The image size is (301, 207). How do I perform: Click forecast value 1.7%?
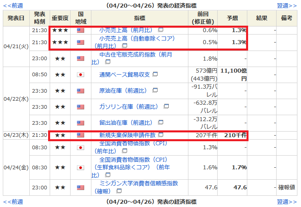tap(239, 167)
